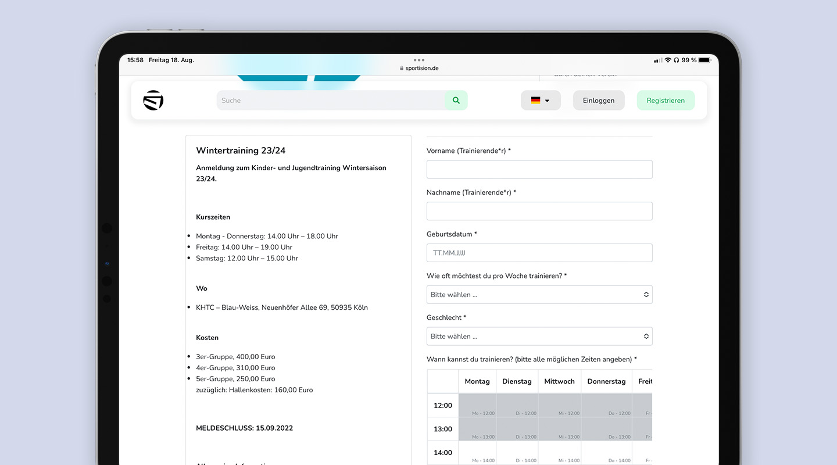Screen dimensions: 837x465
Task: Click the Montag column header
Action: pyautogui.click(x=477, y=381)
